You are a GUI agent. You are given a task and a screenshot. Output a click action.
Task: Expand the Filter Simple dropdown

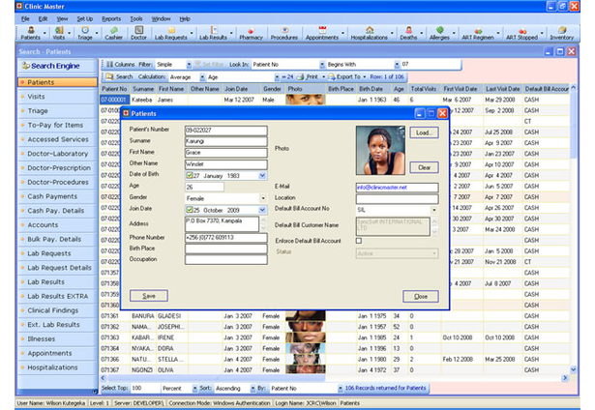click(x=189, y=65)
